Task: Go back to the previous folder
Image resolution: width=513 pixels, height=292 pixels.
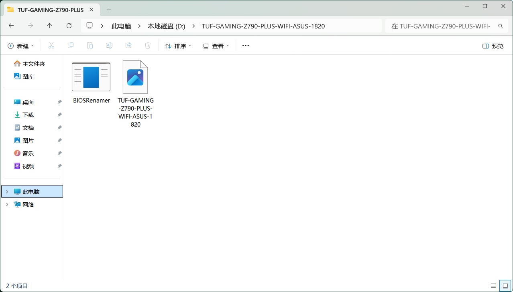Action: point(11,26)
